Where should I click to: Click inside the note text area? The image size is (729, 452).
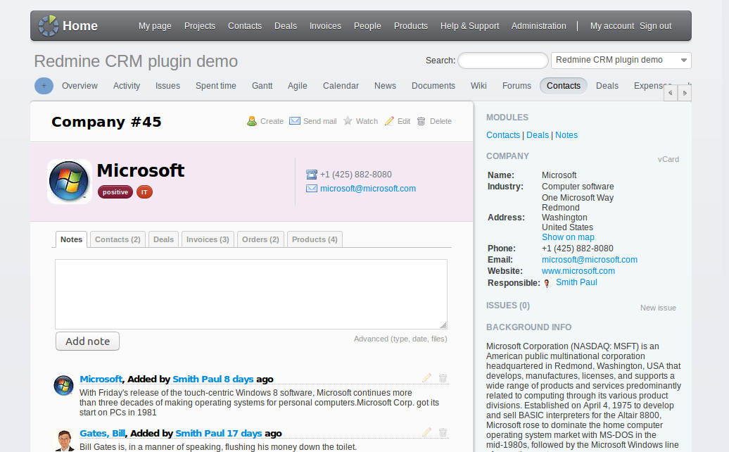point(251,294)
